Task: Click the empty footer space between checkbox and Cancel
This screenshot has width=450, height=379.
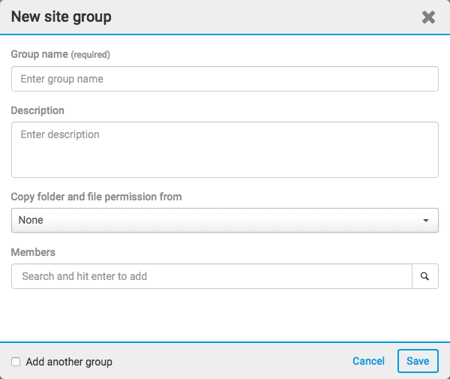Action: [232, 362]
